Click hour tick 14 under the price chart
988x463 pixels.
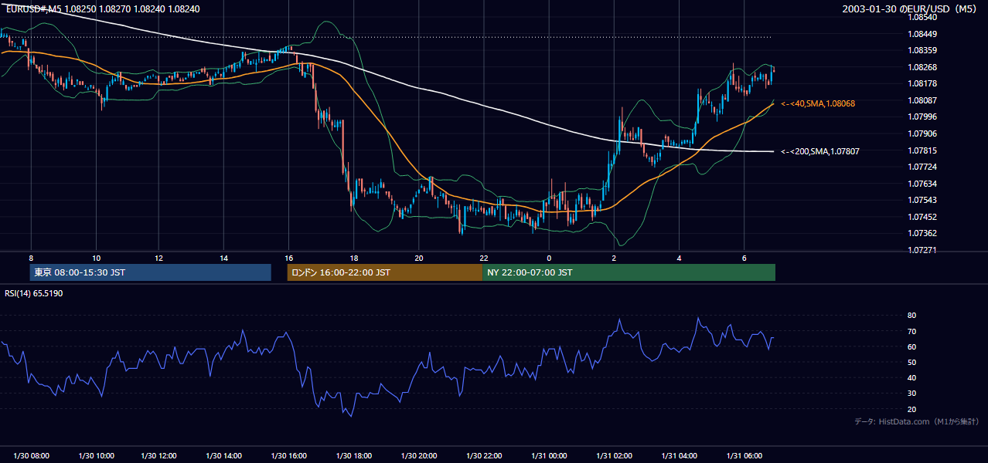click(x=223, y=258)
